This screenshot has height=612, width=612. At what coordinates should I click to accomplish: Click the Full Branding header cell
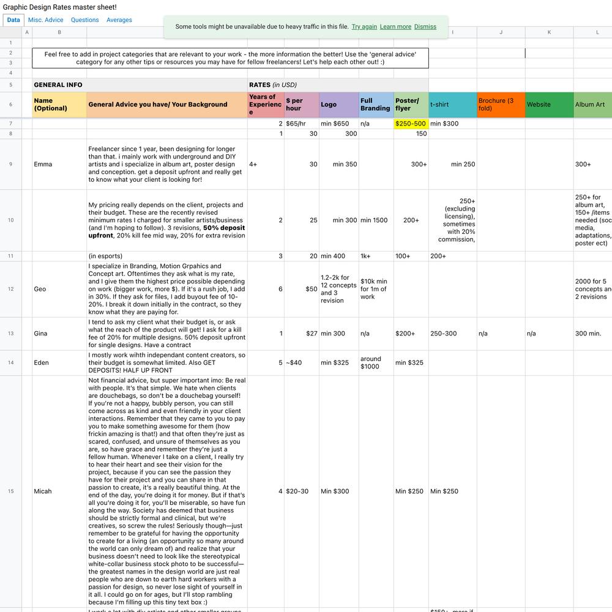click(x=376, y=105)
